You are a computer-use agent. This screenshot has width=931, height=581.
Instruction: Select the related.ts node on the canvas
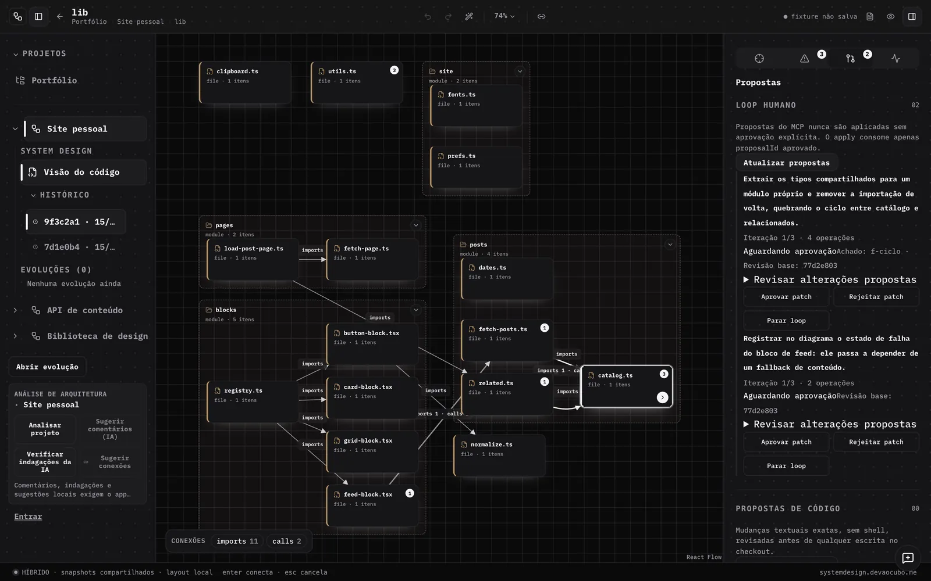[507, 394]
